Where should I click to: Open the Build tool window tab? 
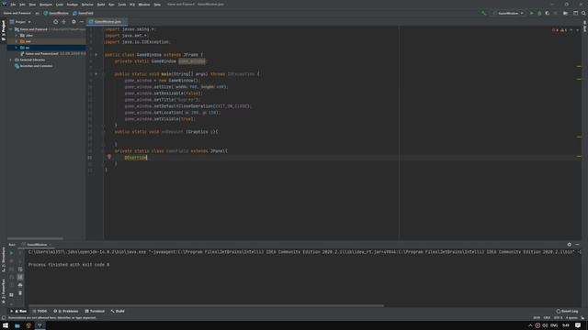tap(118, 311)
